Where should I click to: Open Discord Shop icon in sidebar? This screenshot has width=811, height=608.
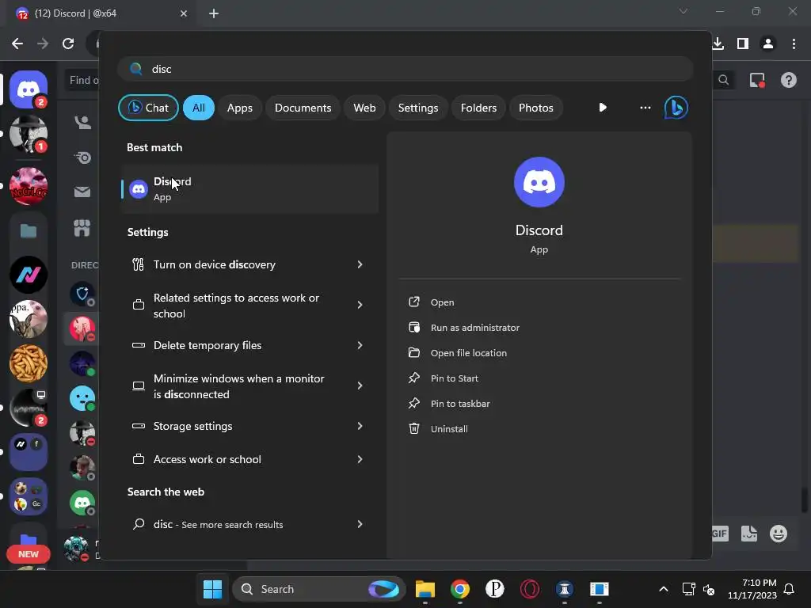(82, 227)
